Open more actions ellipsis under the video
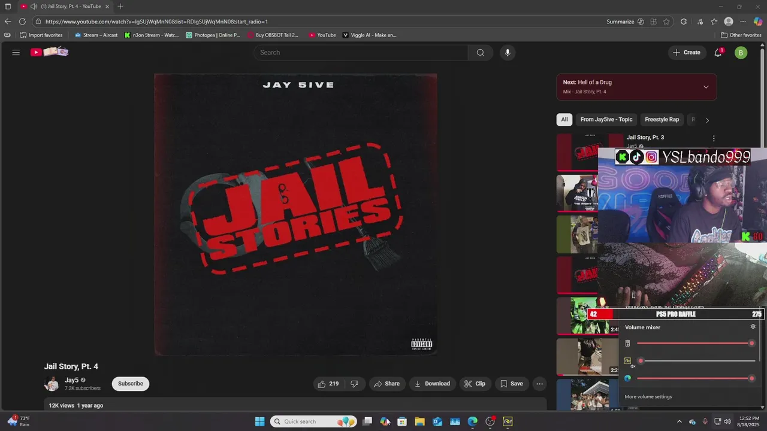767x431 pixels. 540,384
